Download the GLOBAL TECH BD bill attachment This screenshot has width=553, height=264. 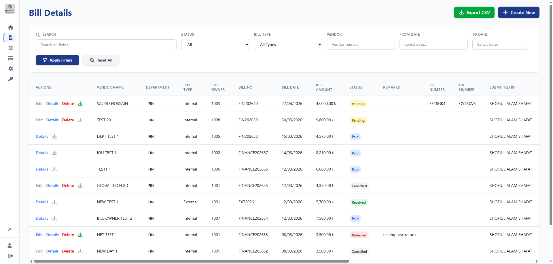click(x=80, y=185)
